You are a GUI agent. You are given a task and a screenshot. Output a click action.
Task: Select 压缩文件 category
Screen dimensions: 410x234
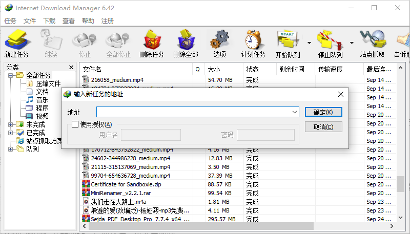48,83
